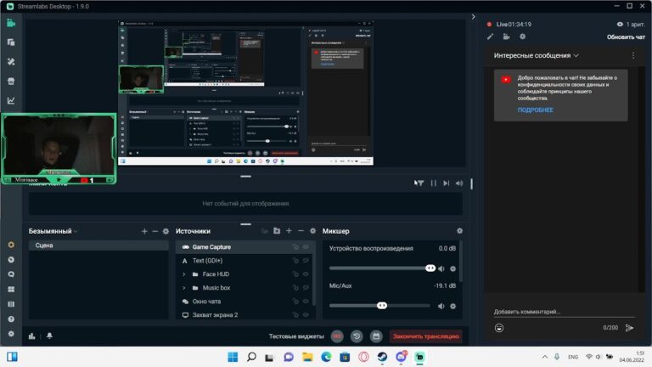Click the replay buffer button
The height and width of the screenshot is (367, 652).
click(357, 336)
